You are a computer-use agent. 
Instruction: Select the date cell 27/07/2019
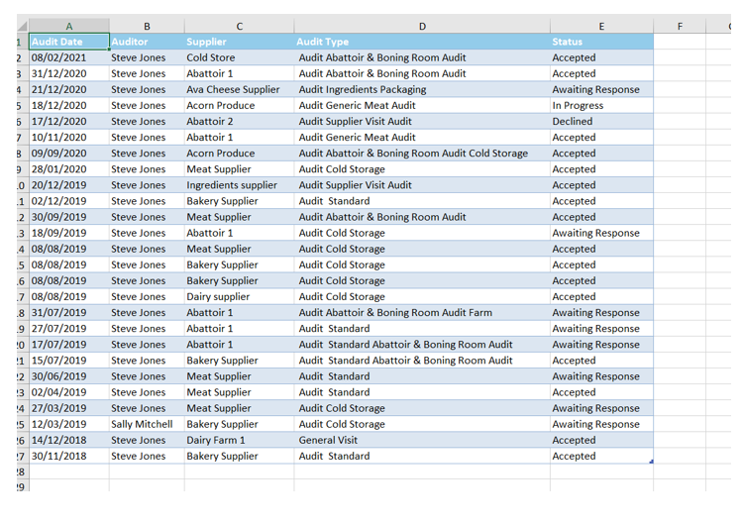click(69, 328)
